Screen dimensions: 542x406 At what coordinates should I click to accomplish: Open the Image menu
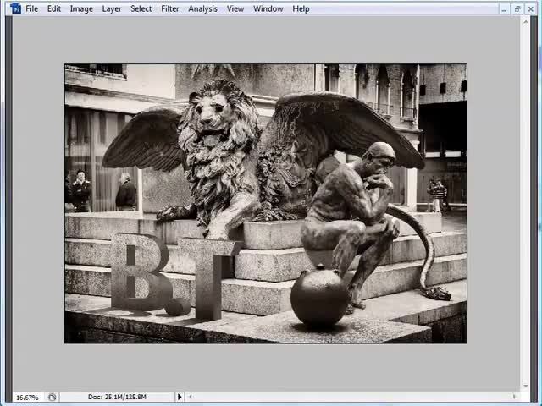81,8
